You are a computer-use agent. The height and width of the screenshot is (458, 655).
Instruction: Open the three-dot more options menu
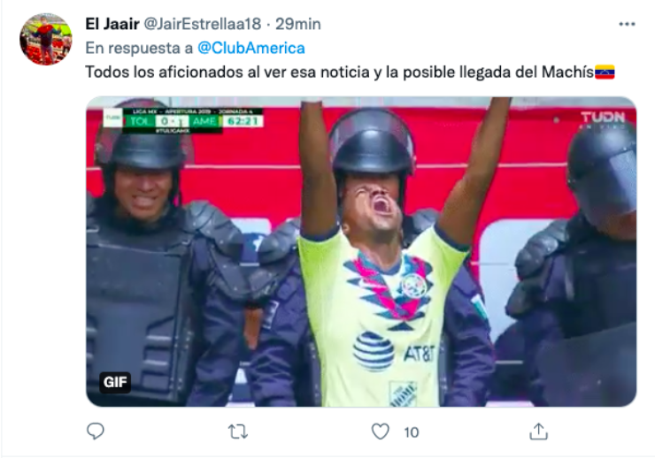[x=627, y=24]
